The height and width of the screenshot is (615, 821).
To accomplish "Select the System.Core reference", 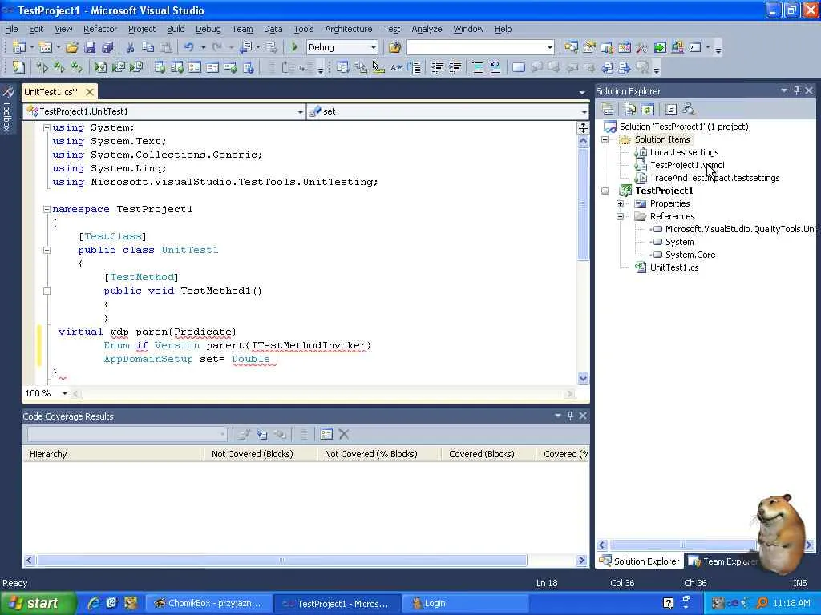I will click(690, 255).
